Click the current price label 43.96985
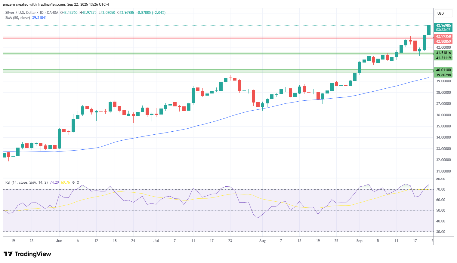 [x=443, y=26]
